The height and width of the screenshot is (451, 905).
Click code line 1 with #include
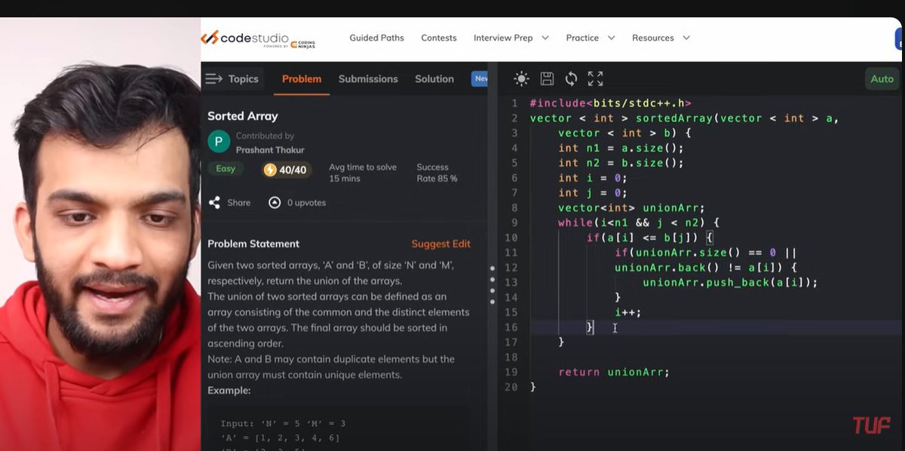(610, 103)
